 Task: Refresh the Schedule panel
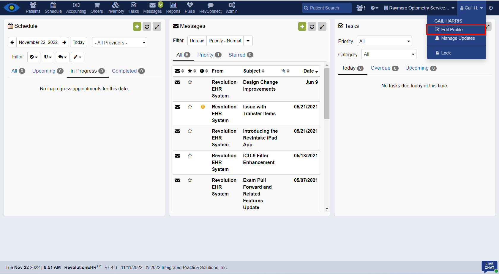(x=147, y=26)
